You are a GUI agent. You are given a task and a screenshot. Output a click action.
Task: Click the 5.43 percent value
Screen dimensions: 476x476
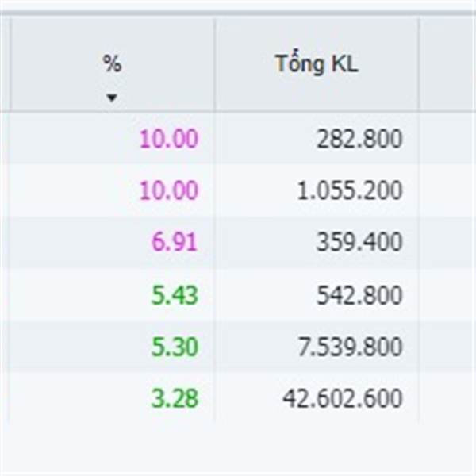click(x=175, y=295)
